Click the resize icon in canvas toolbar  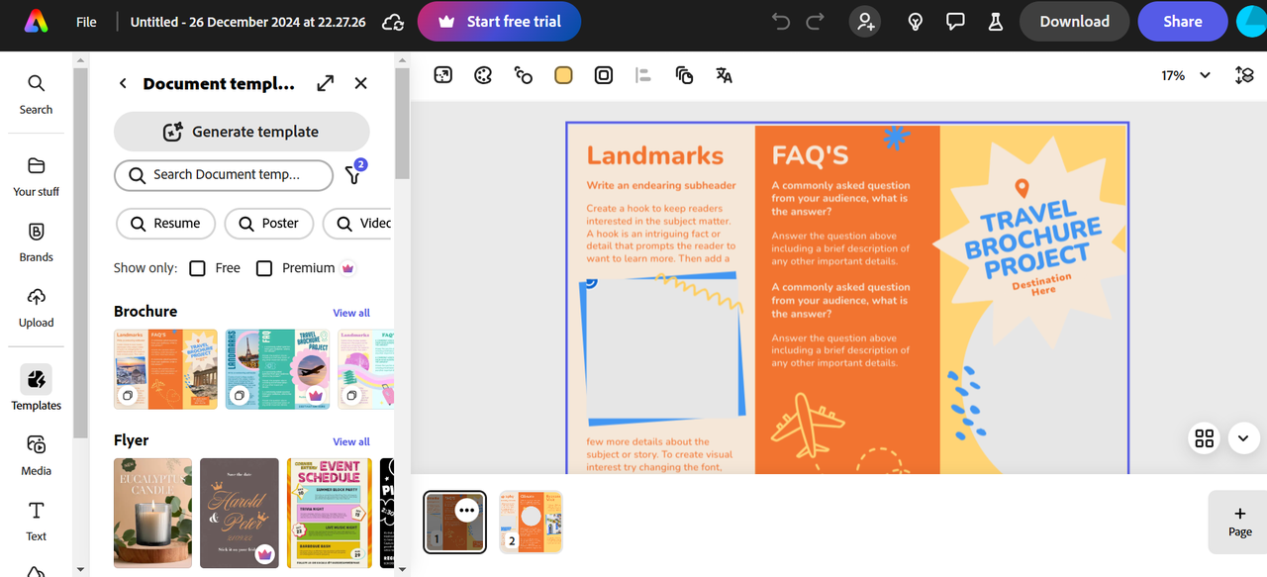[x=442, y=75]
